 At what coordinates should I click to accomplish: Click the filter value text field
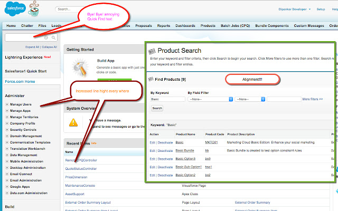pos(284,99)
